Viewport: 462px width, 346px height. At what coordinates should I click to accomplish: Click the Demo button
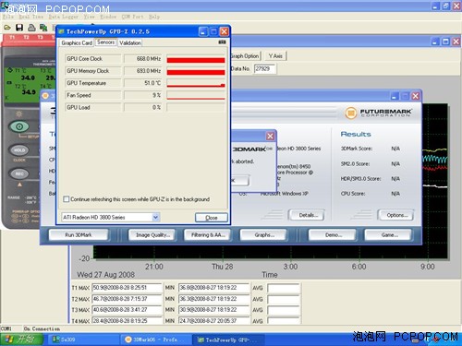(334, 235)
